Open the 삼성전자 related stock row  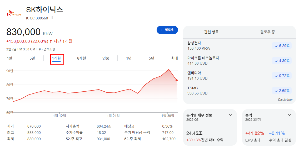240,46
